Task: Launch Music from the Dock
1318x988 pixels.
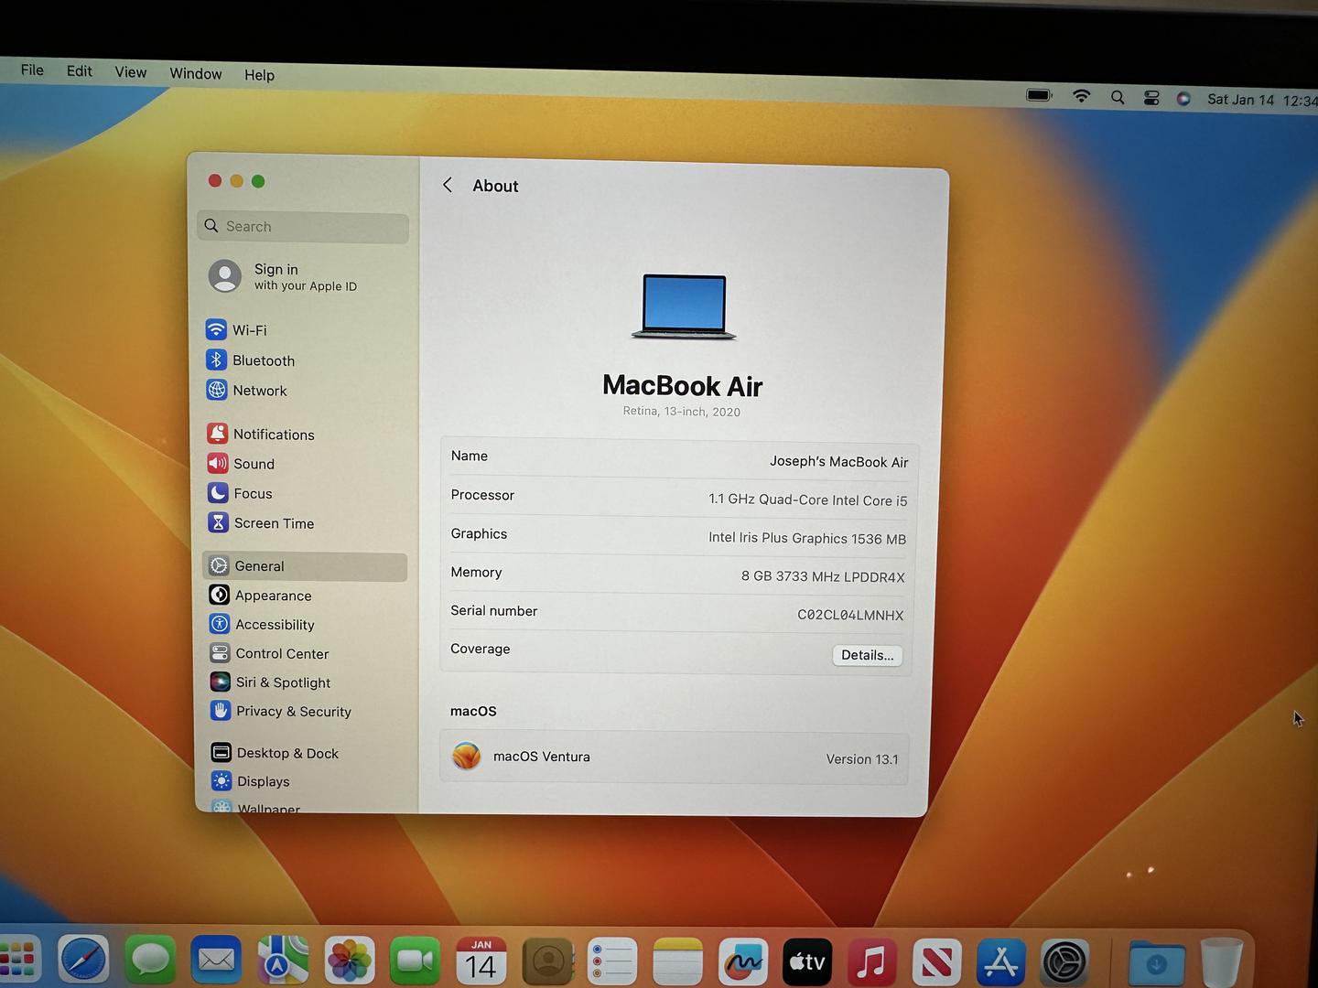Action: click(872, 962)
